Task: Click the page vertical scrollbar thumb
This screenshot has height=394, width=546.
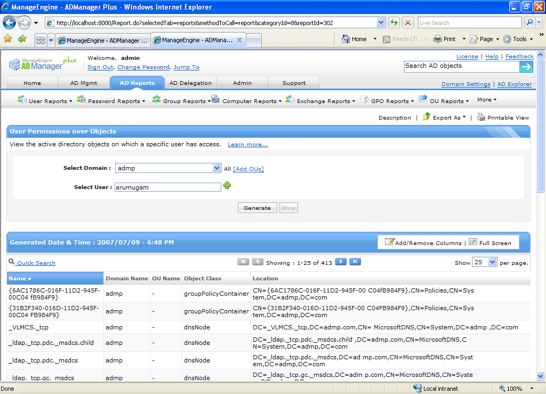Action: tap(540, 125)
